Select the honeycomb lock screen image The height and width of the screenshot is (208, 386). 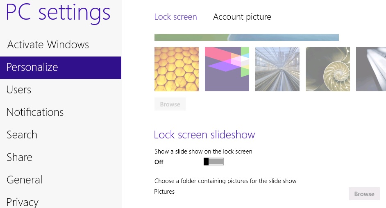177,69
